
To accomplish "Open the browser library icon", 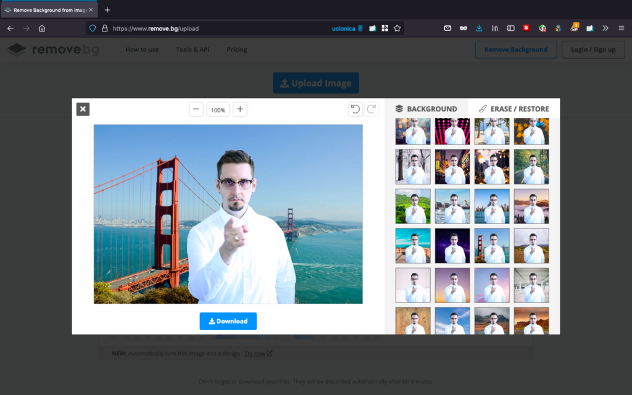I will 495,28.
